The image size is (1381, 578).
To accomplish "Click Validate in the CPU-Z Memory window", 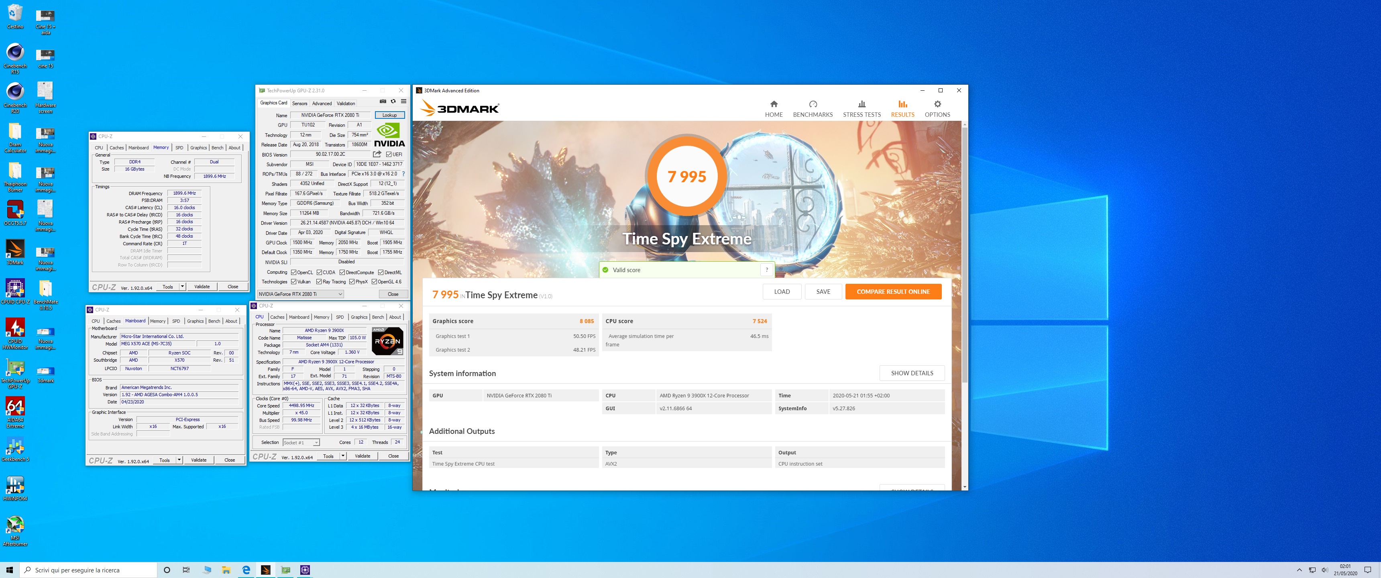I will pos(202,286).
